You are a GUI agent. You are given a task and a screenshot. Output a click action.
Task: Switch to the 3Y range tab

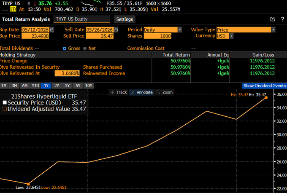coord(67,86)
